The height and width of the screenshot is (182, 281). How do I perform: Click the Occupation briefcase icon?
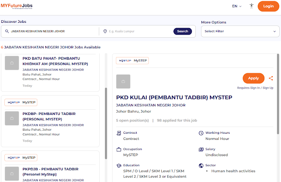pyautogui.click(x=119, y=150)
